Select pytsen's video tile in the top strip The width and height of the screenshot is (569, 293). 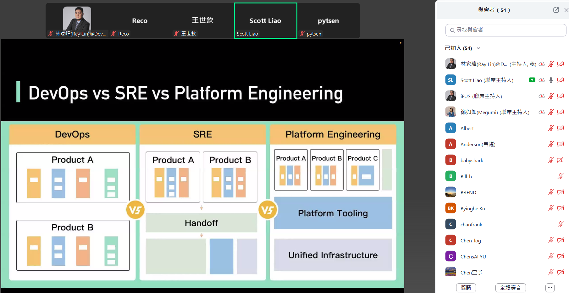(328, 21)
